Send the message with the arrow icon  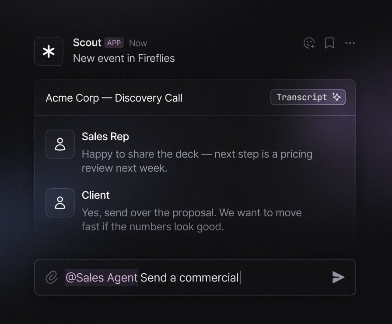click(338, 277)
